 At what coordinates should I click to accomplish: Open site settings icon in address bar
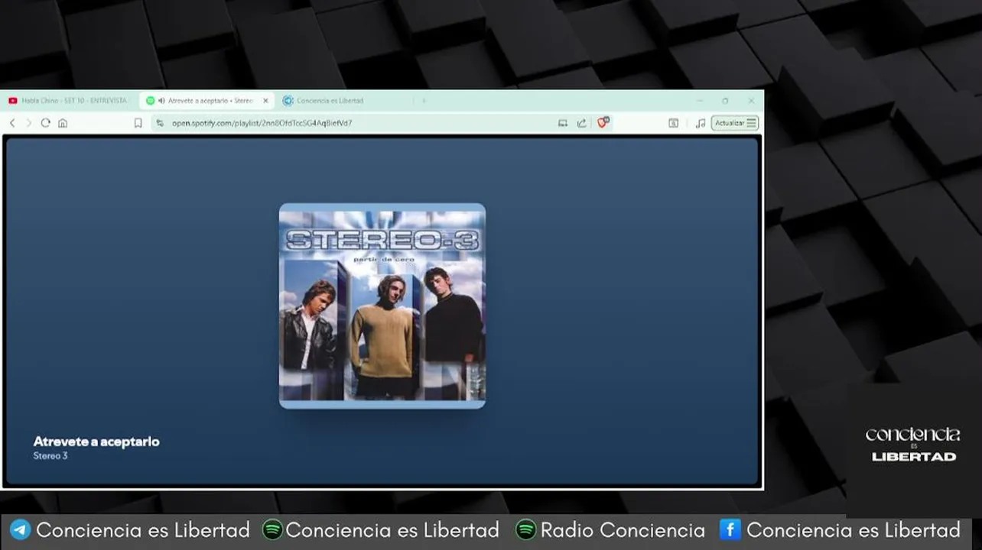(x=160, y=123)
